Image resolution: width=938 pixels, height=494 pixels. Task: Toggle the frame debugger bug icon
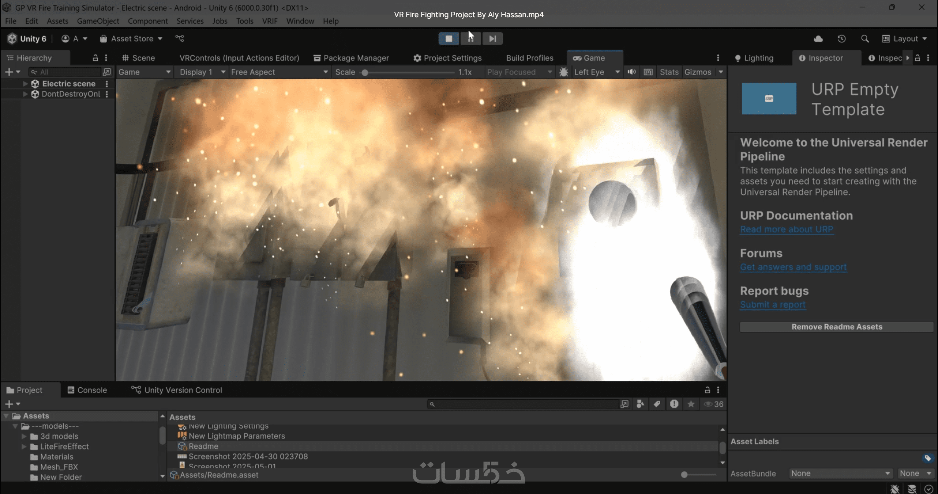click(563, 72)
